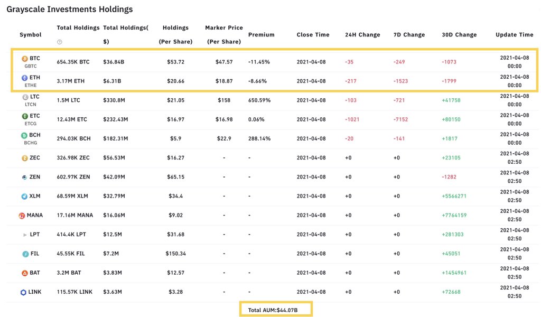
Task: Select the Grayscale Investments Holdings title
Action: tap(70, 10)
